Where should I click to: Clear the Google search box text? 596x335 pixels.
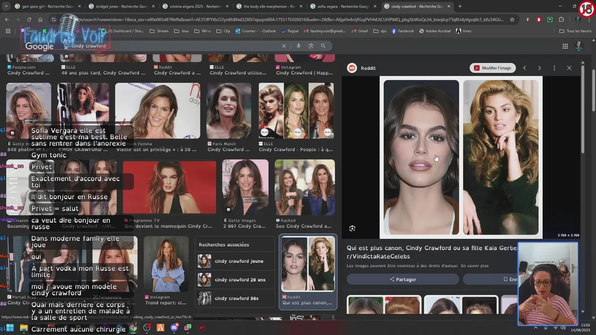(284, 46)
